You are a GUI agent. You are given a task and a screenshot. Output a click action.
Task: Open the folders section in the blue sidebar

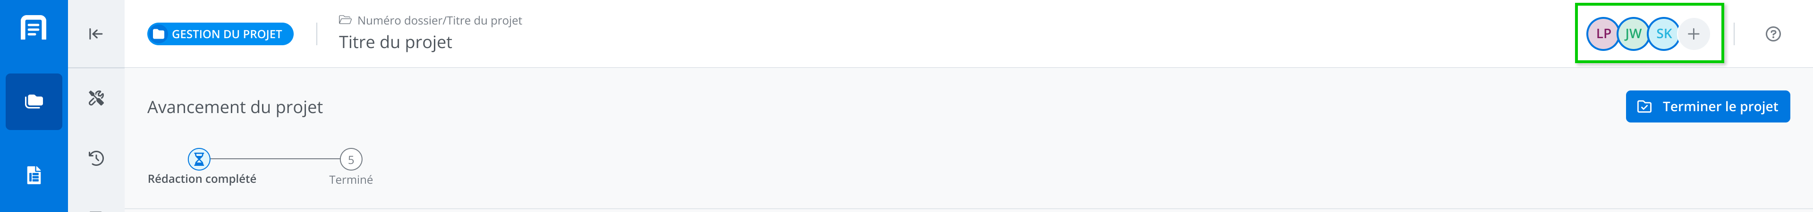(x=34, y=102)
